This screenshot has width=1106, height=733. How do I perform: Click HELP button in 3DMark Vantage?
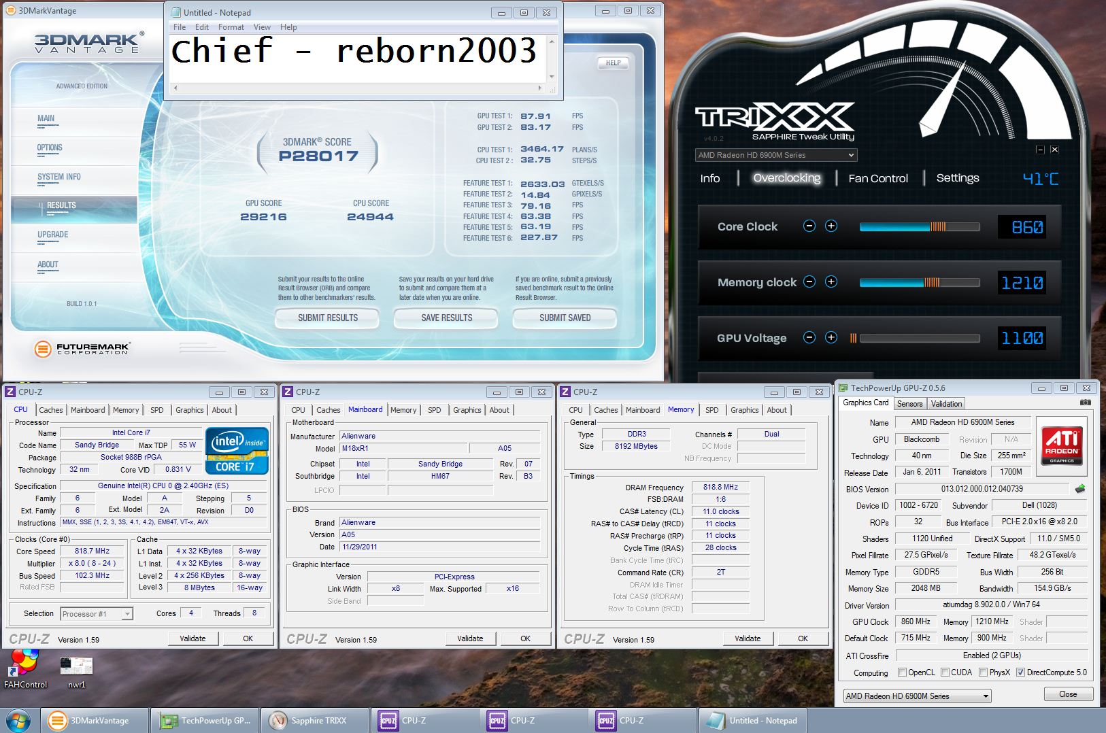[613, 63]
